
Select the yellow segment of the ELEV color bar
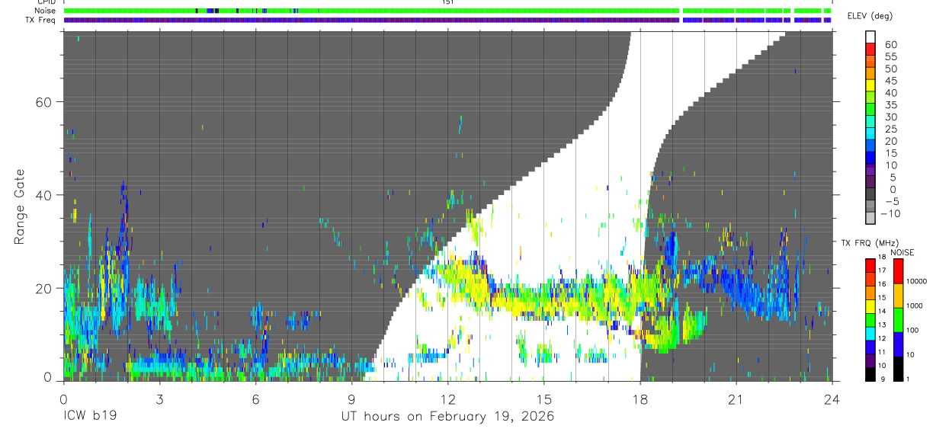[x=870, y=85]
